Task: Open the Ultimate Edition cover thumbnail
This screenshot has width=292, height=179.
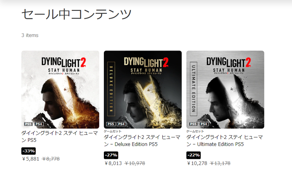Action: [x=225, y=89]
